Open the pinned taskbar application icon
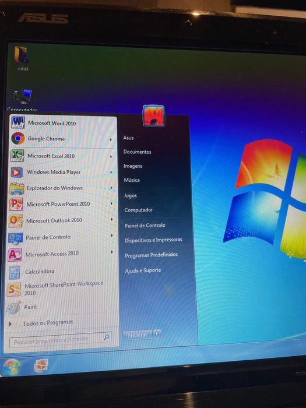Screen dimensions: 306x408 click(x=41, y=365)
